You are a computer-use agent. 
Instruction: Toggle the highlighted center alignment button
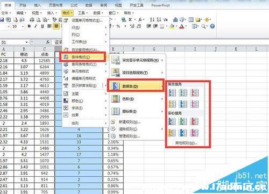(x=56, y=26)
